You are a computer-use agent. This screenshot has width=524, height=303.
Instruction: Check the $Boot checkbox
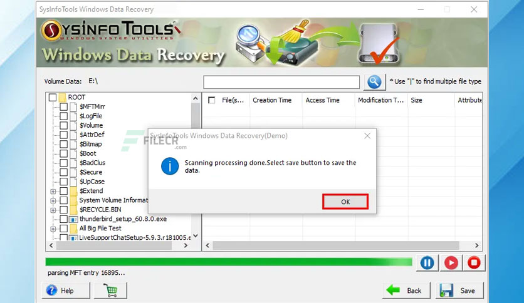pos(63,153)
